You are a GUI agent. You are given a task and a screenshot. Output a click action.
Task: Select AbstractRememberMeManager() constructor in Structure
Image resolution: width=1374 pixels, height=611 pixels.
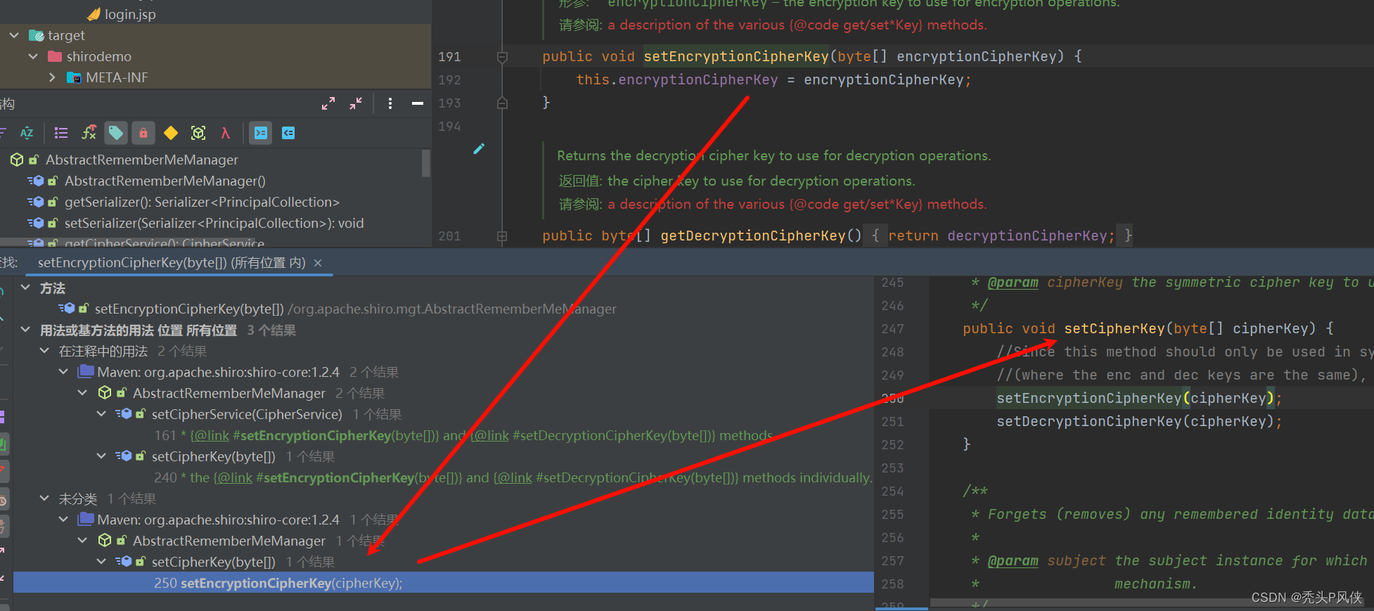click(x=165, y=181)
